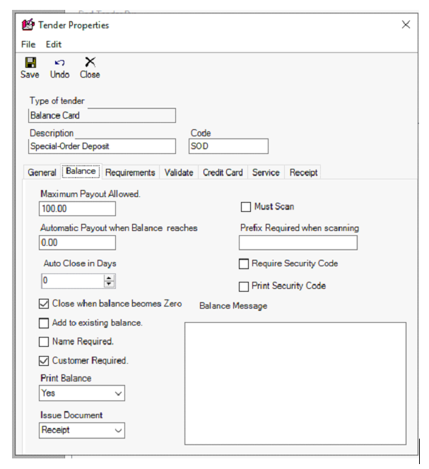Viewport: 429px width, 469px height.
Task: Click Maximum Payout Allowed field
Action: click(77, 209)
